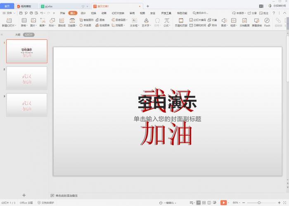Open the slideshow play options arrow
The height and width of the screenshot is (206, 289).
(229, 203)
